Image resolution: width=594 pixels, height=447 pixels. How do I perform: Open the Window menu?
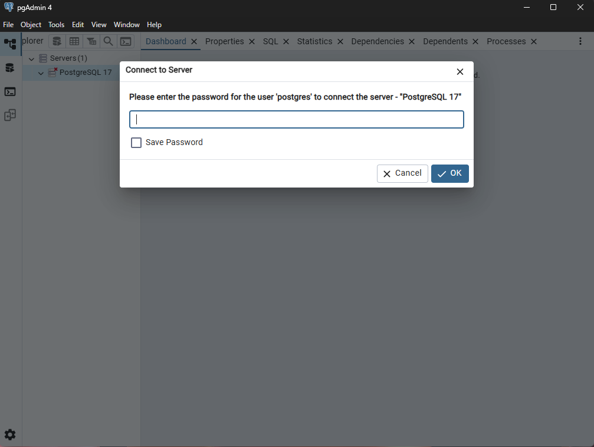pyautogui.click(x=127, y=25)
